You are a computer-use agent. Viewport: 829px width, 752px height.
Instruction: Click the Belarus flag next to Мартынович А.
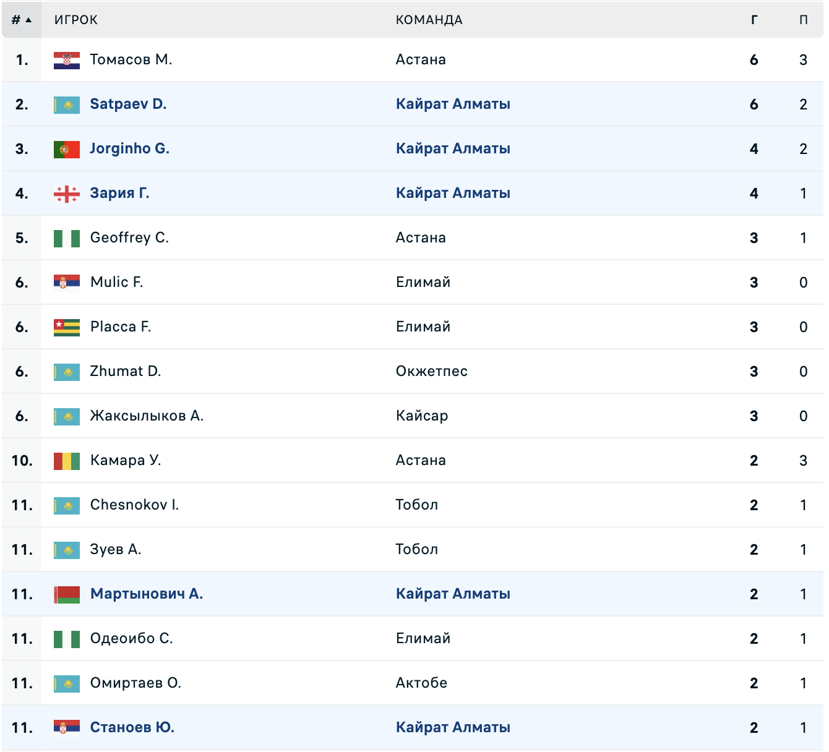pos(67,594)
